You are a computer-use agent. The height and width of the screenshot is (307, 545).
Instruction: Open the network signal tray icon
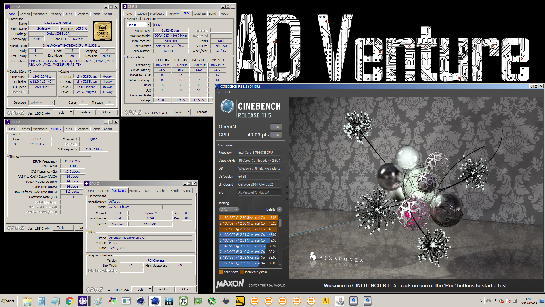515,301
